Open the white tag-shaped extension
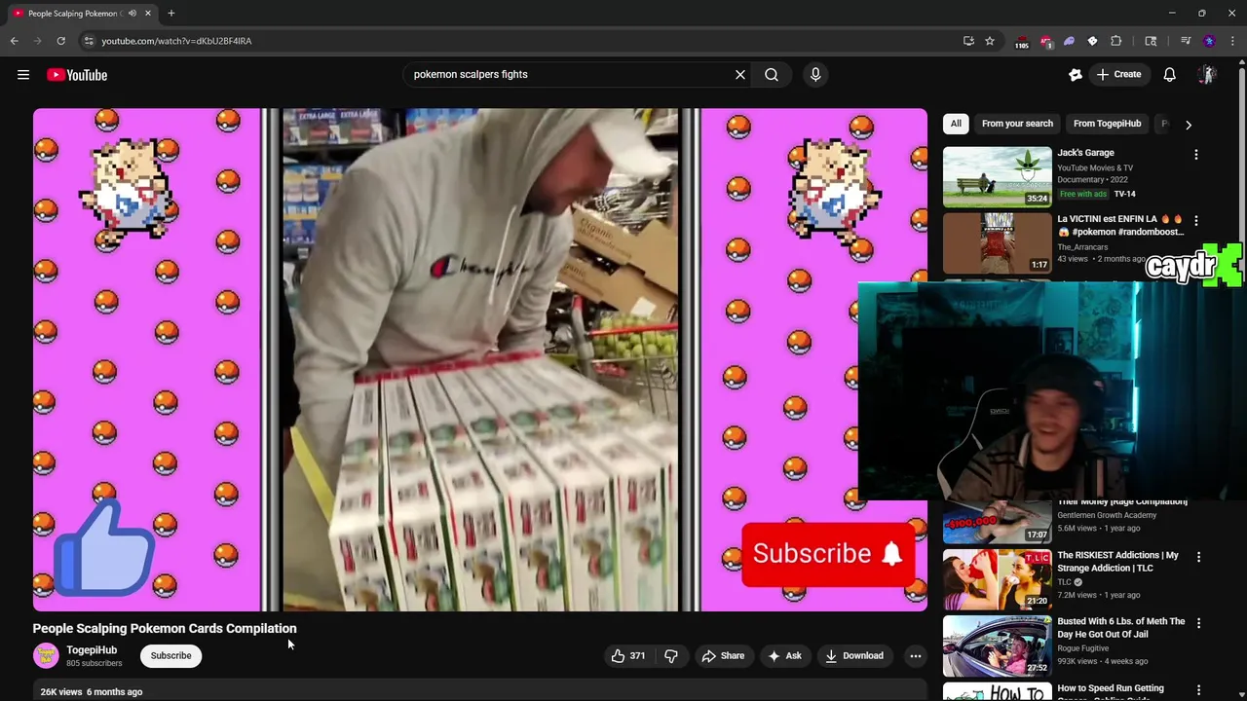 click(1092, 41)
